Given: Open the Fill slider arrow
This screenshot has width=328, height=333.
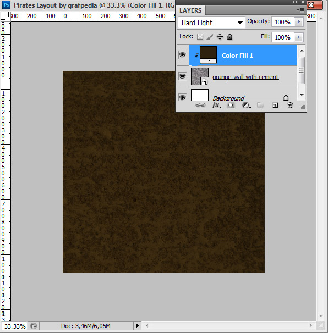Looking at the screenshot, I should pos(299,37).
